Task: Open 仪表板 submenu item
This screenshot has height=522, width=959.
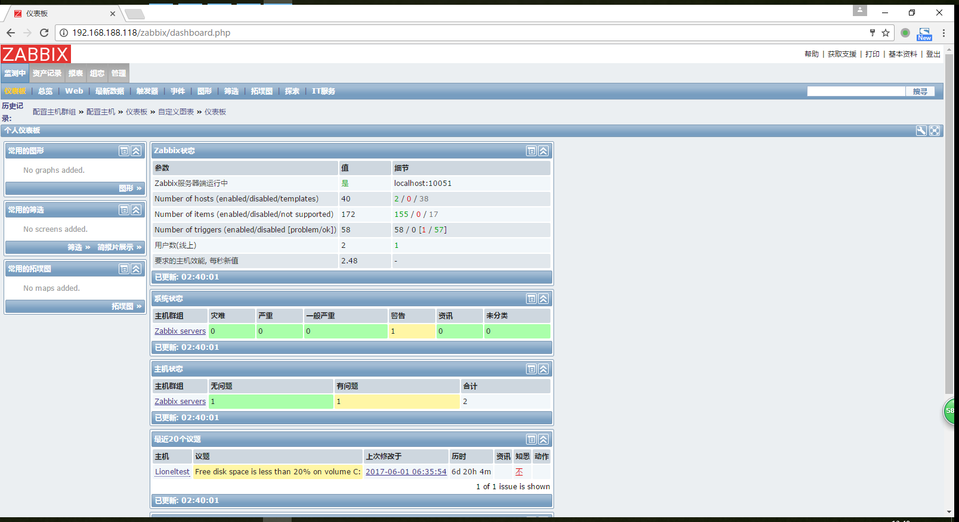Action: pos(16,91)
